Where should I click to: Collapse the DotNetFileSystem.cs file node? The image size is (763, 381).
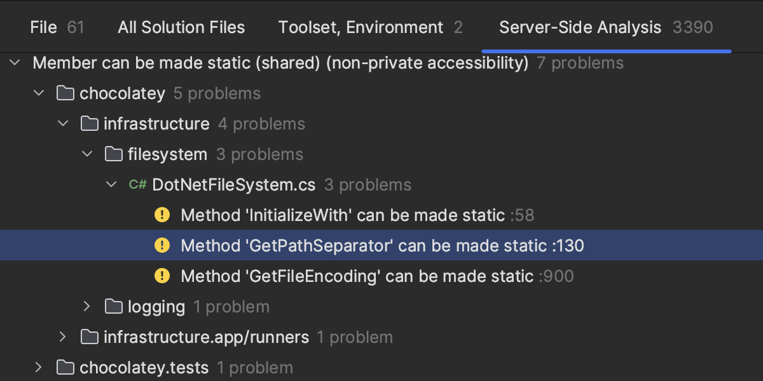point(111,185)
